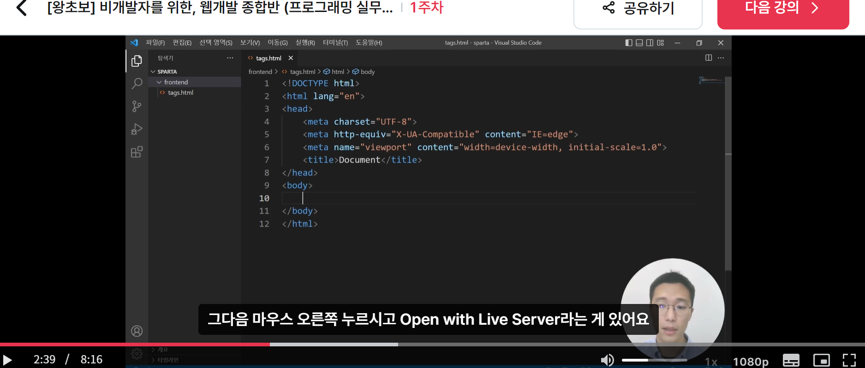Click the instructor webcam circle
Screen dimensions: 865x368
tap(673, 310)
